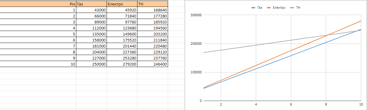
Task: Click the 112000 cell in Газ column
Action: (x=91, y=28)
